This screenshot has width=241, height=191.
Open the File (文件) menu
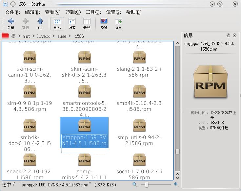[13, 12]
